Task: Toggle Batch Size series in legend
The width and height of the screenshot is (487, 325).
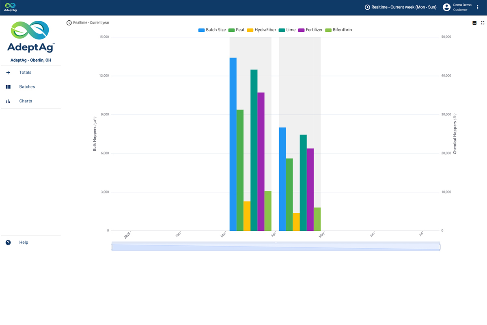Action: 212,30
